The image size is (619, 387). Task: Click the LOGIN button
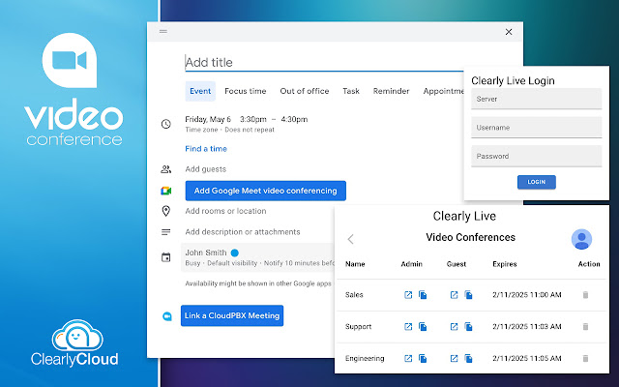[x=537, y=182]
